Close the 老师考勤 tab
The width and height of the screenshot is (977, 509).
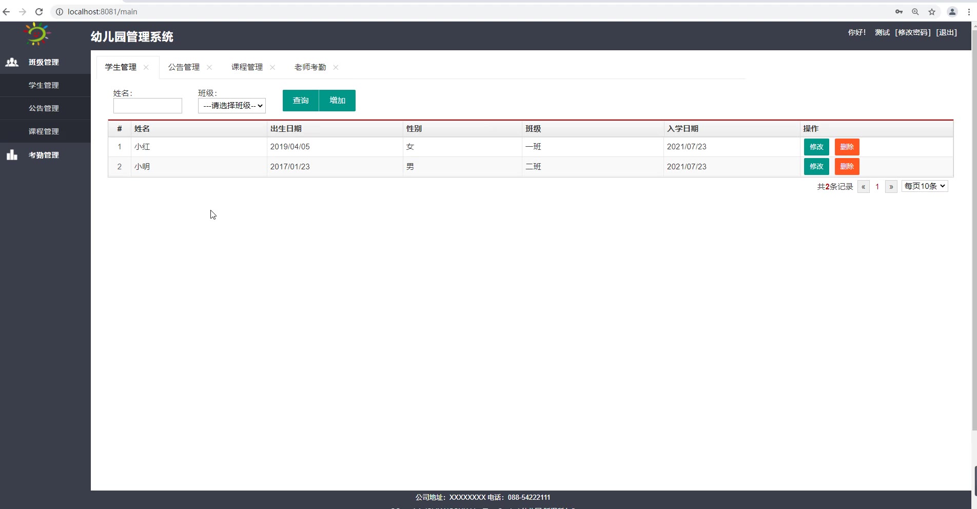336,67
